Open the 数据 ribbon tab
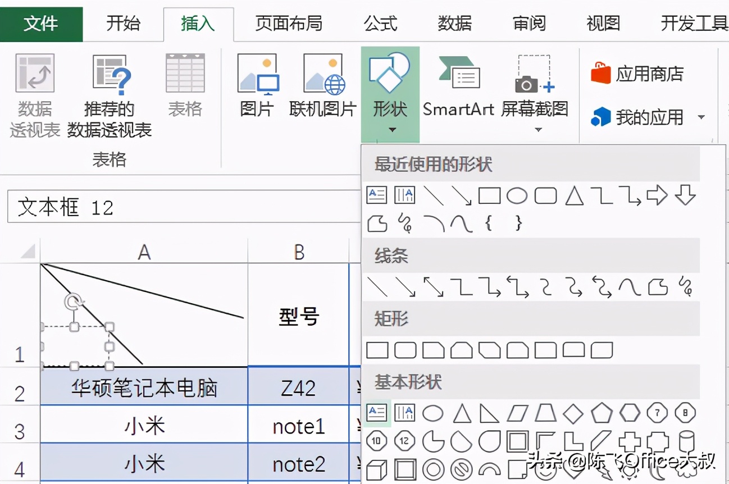Image resolution: width=729 pixels, height=484 pixels. click(454, 24)
